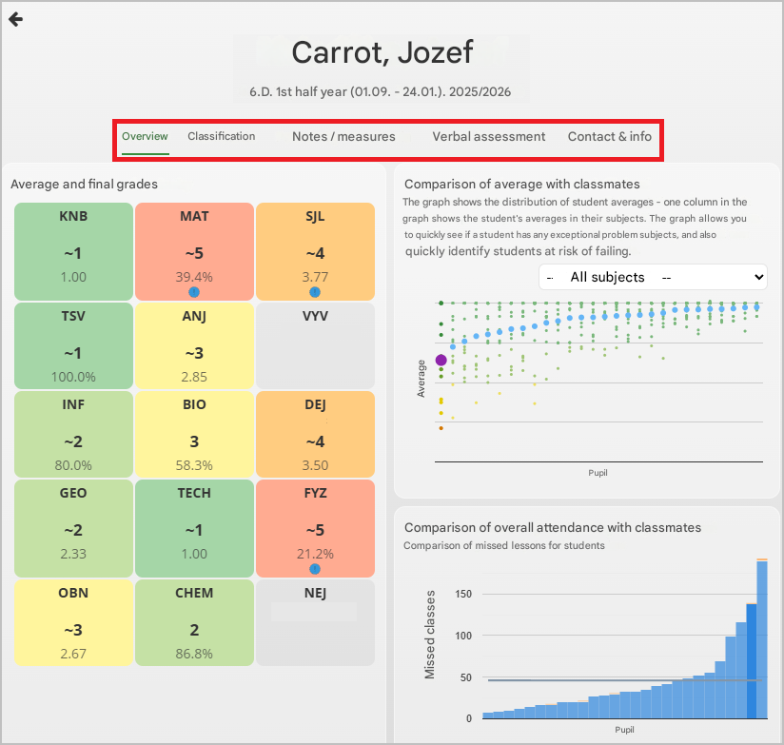Switch to the Classification tab
784x745 pixels.
[221, 137]
